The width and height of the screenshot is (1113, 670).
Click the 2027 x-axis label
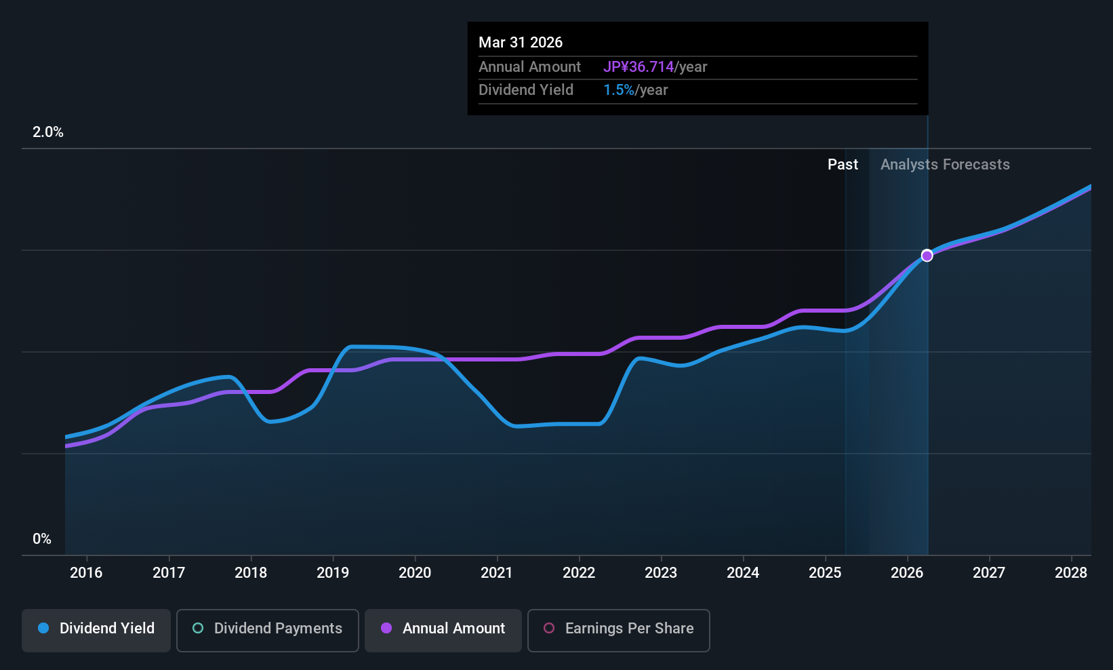(989, 573)
